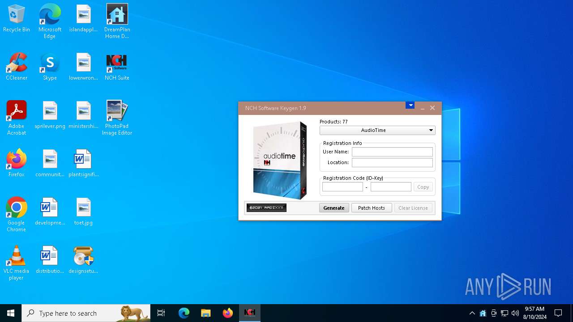Launch Google Chrome from the desktop
The image size is (573, 322).
pyautogui.click(x=17, y=215)
